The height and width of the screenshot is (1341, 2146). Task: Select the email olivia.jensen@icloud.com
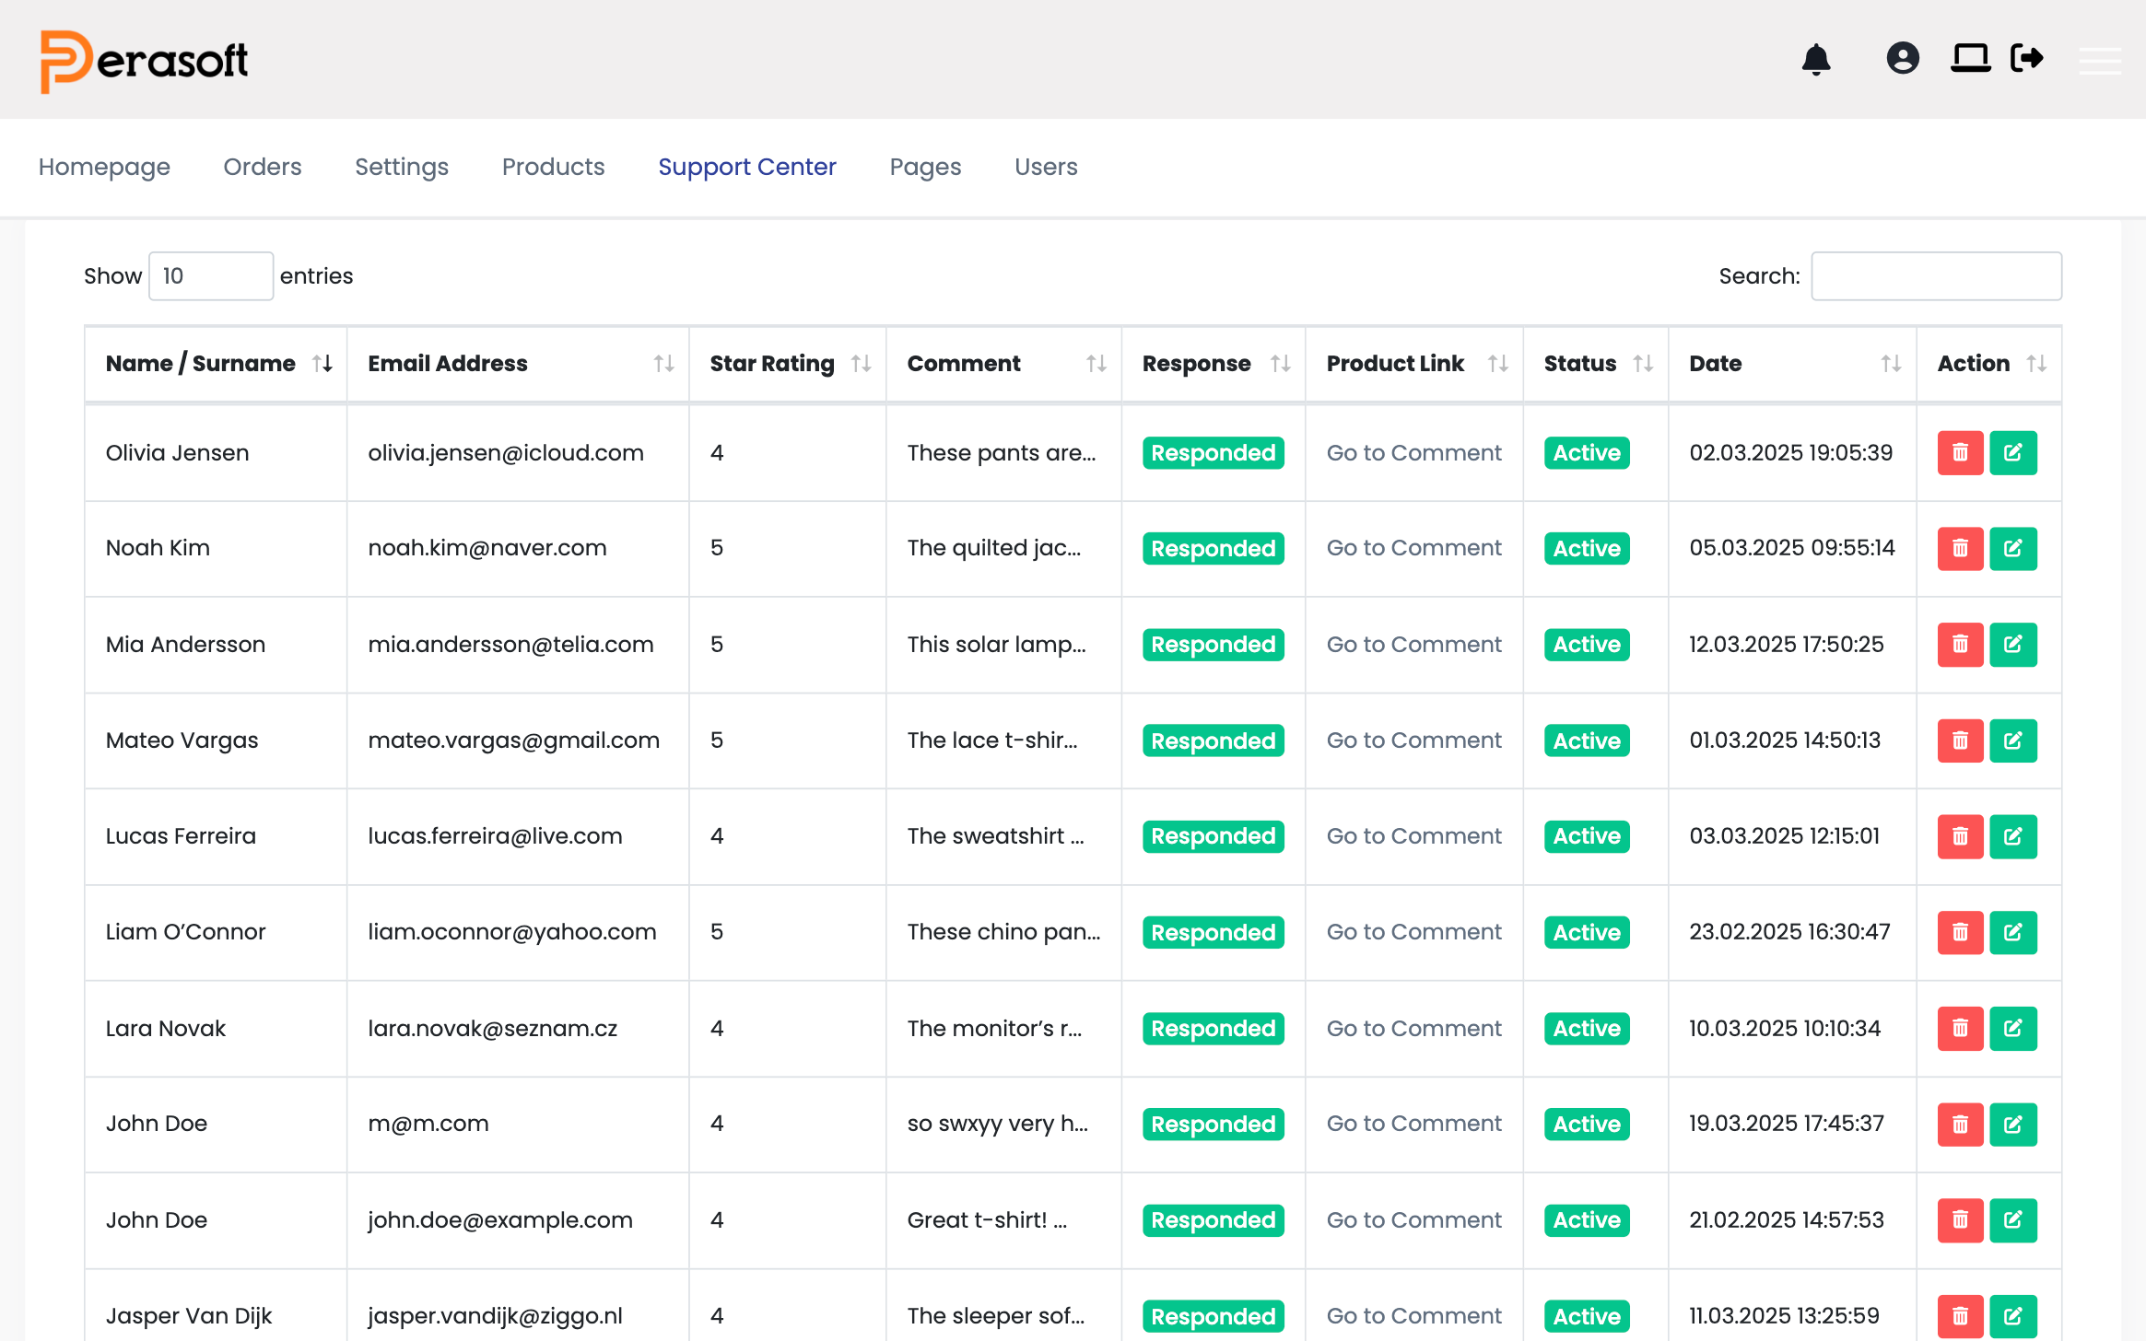pos(506,453)
